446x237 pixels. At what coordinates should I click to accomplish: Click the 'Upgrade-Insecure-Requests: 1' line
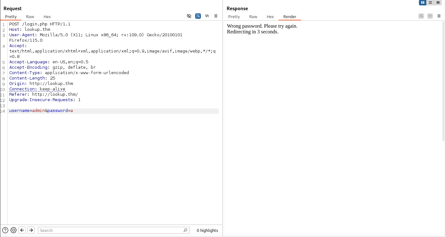pos(45,100)
